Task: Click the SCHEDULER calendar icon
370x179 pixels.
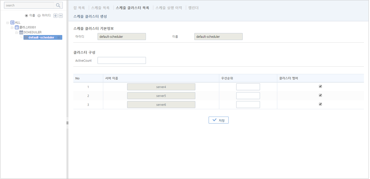Action: [x=21, y=32]
